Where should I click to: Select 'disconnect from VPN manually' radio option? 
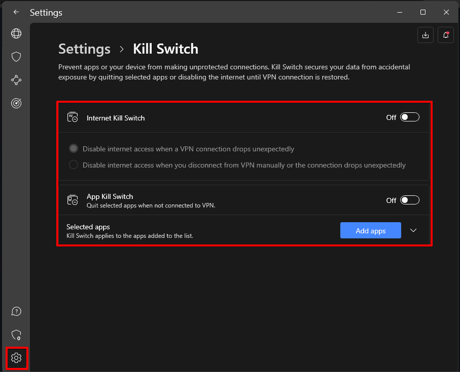tap(74, 165)
